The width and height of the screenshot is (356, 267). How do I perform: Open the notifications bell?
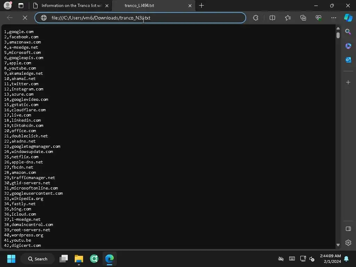(347, 259)
